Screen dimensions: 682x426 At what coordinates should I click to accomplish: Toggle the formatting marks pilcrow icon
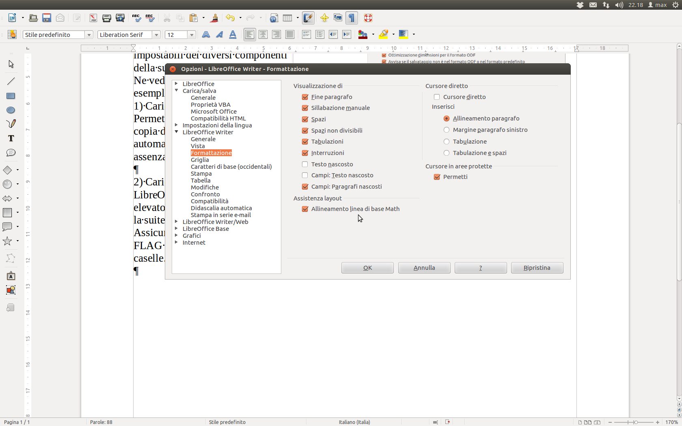352,18
